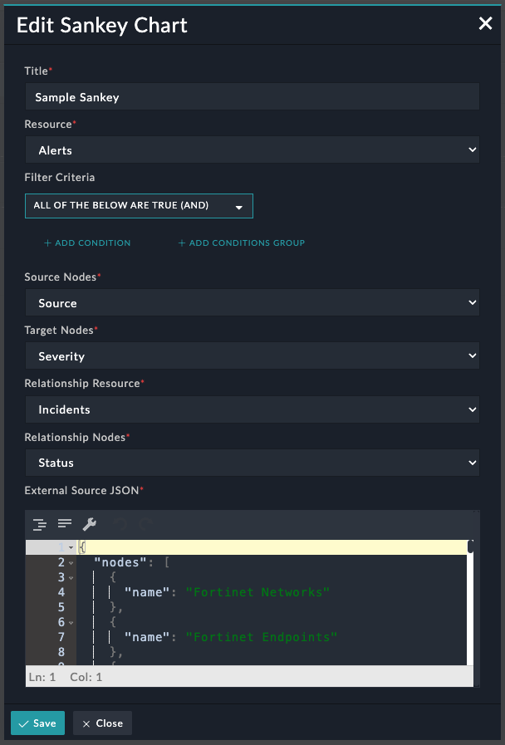This screenshot has height=745, width=505.
Task: Click the undo icon in JSON editor
Action: tap(120, 524)
